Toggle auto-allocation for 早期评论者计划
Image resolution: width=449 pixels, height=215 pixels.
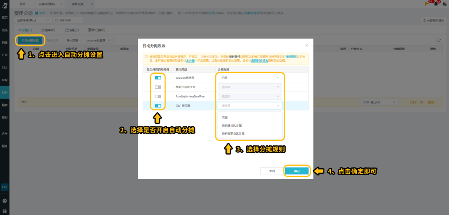point(158,87)
